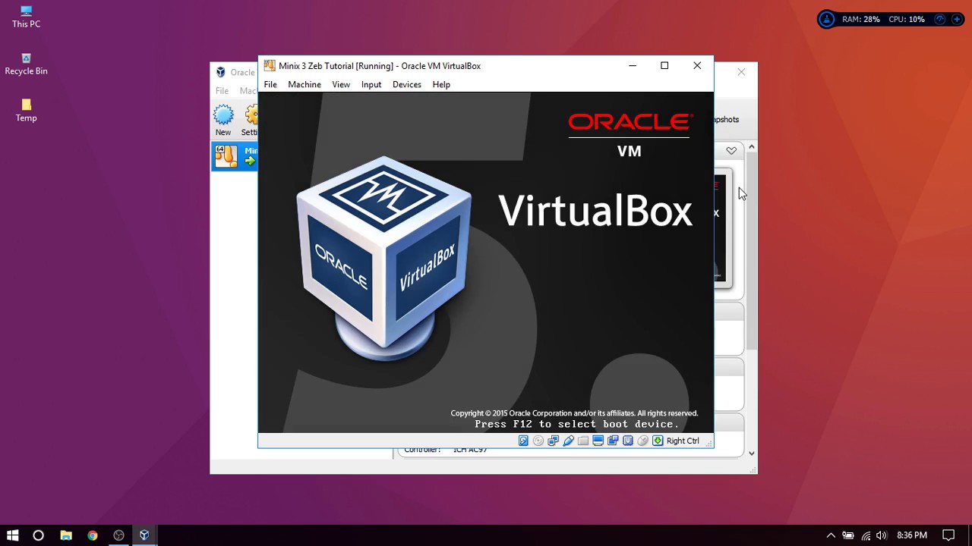Close the VirtualBox Manager window

(741, 72)
